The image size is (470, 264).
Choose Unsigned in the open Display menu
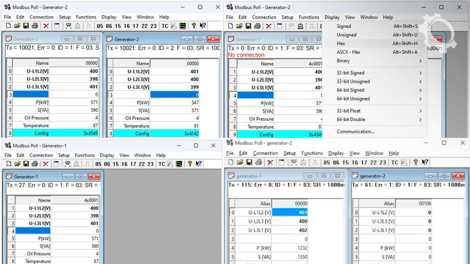(347, 35)
